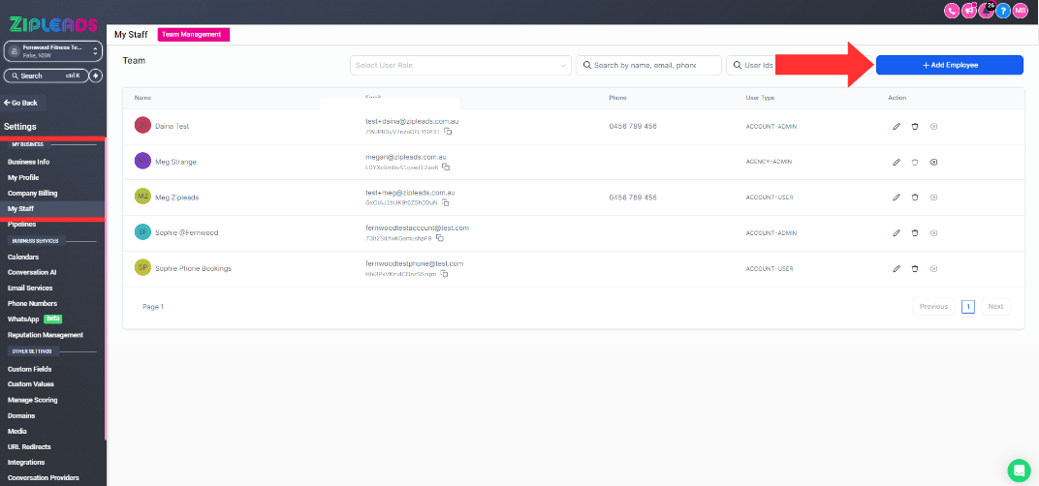Screen dimensions: 1039x486
Task: Open the green chat widget bubble
Action: pyautogui.click(x=1019, y=471)
